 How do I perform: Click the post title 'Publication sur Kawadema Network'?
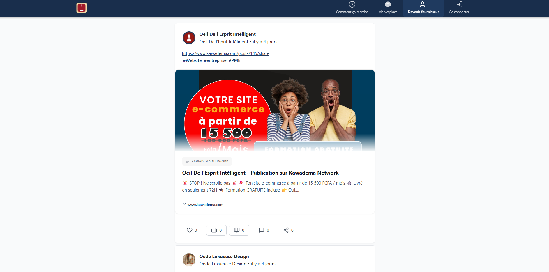coord(260,173)
